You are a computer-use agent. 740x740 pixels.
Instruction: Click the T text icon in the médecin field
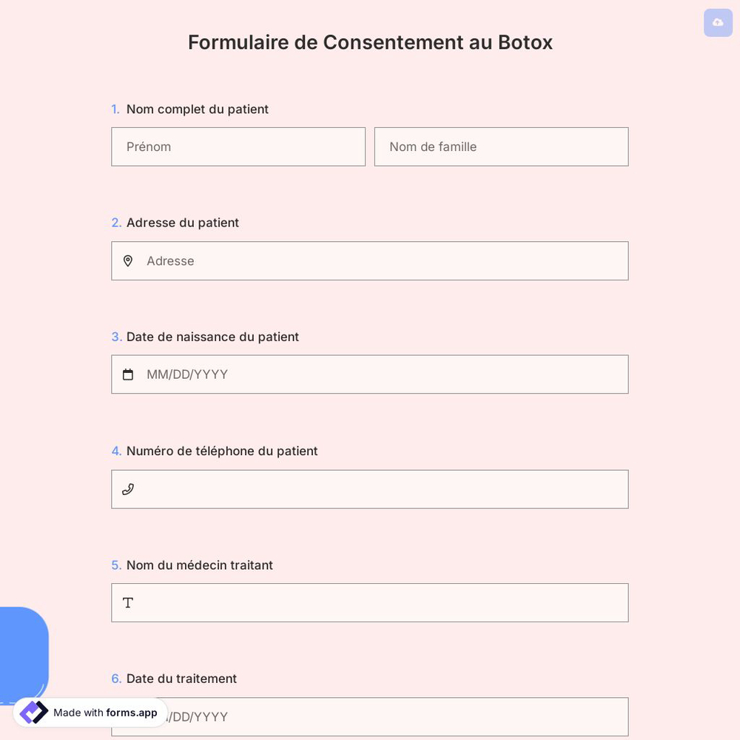coord(127,602)
